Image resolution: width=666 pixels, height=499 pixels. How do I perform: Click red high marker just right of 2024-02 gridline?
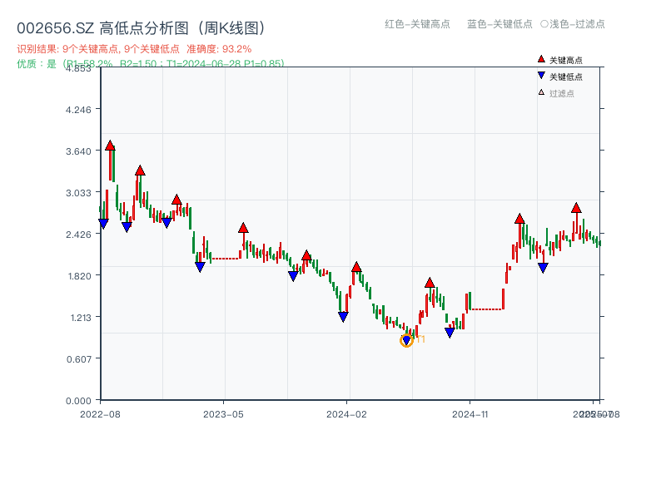(356, 267)
